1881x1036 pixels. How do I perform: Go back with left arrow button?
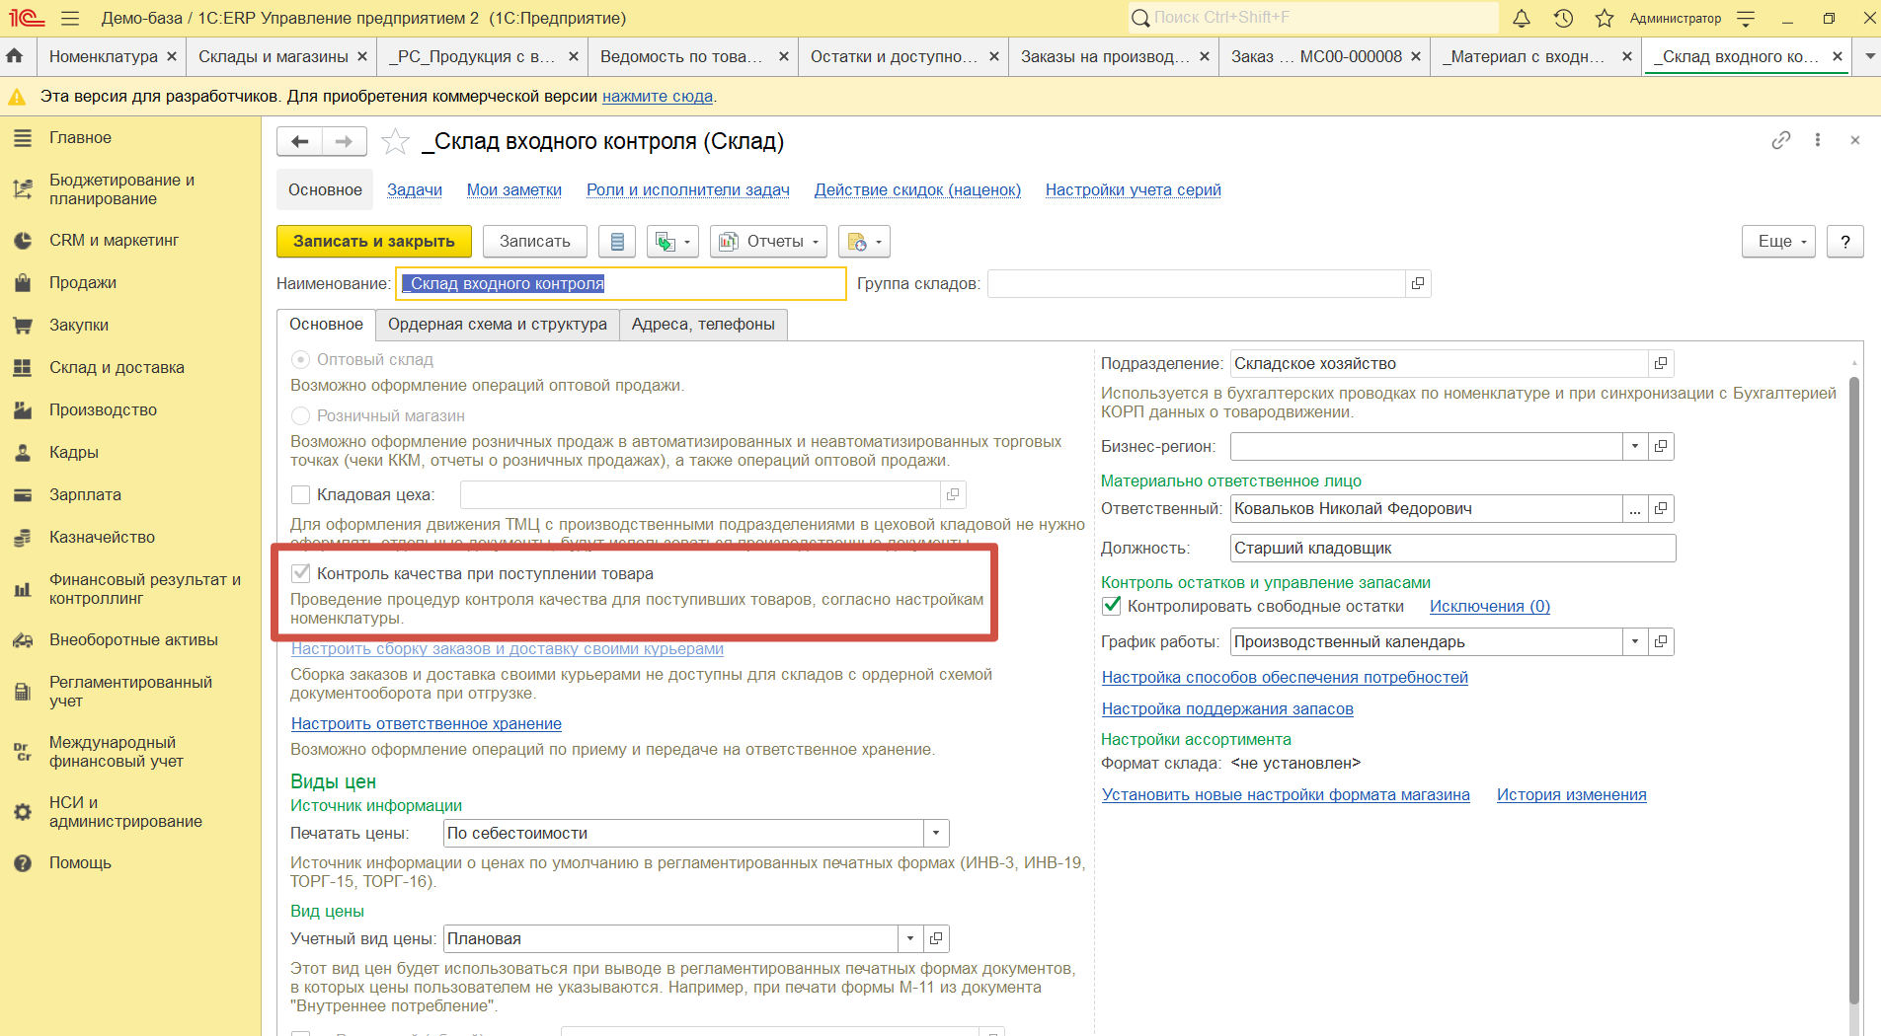click(300, 142)
